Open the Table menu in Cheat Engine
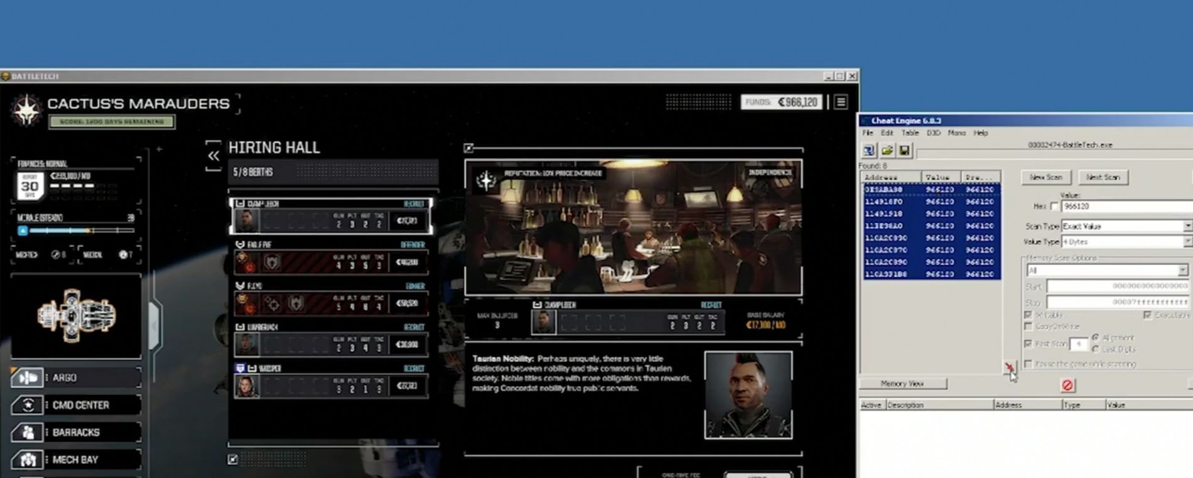The image size is (1193, 478). click(910, 133)
